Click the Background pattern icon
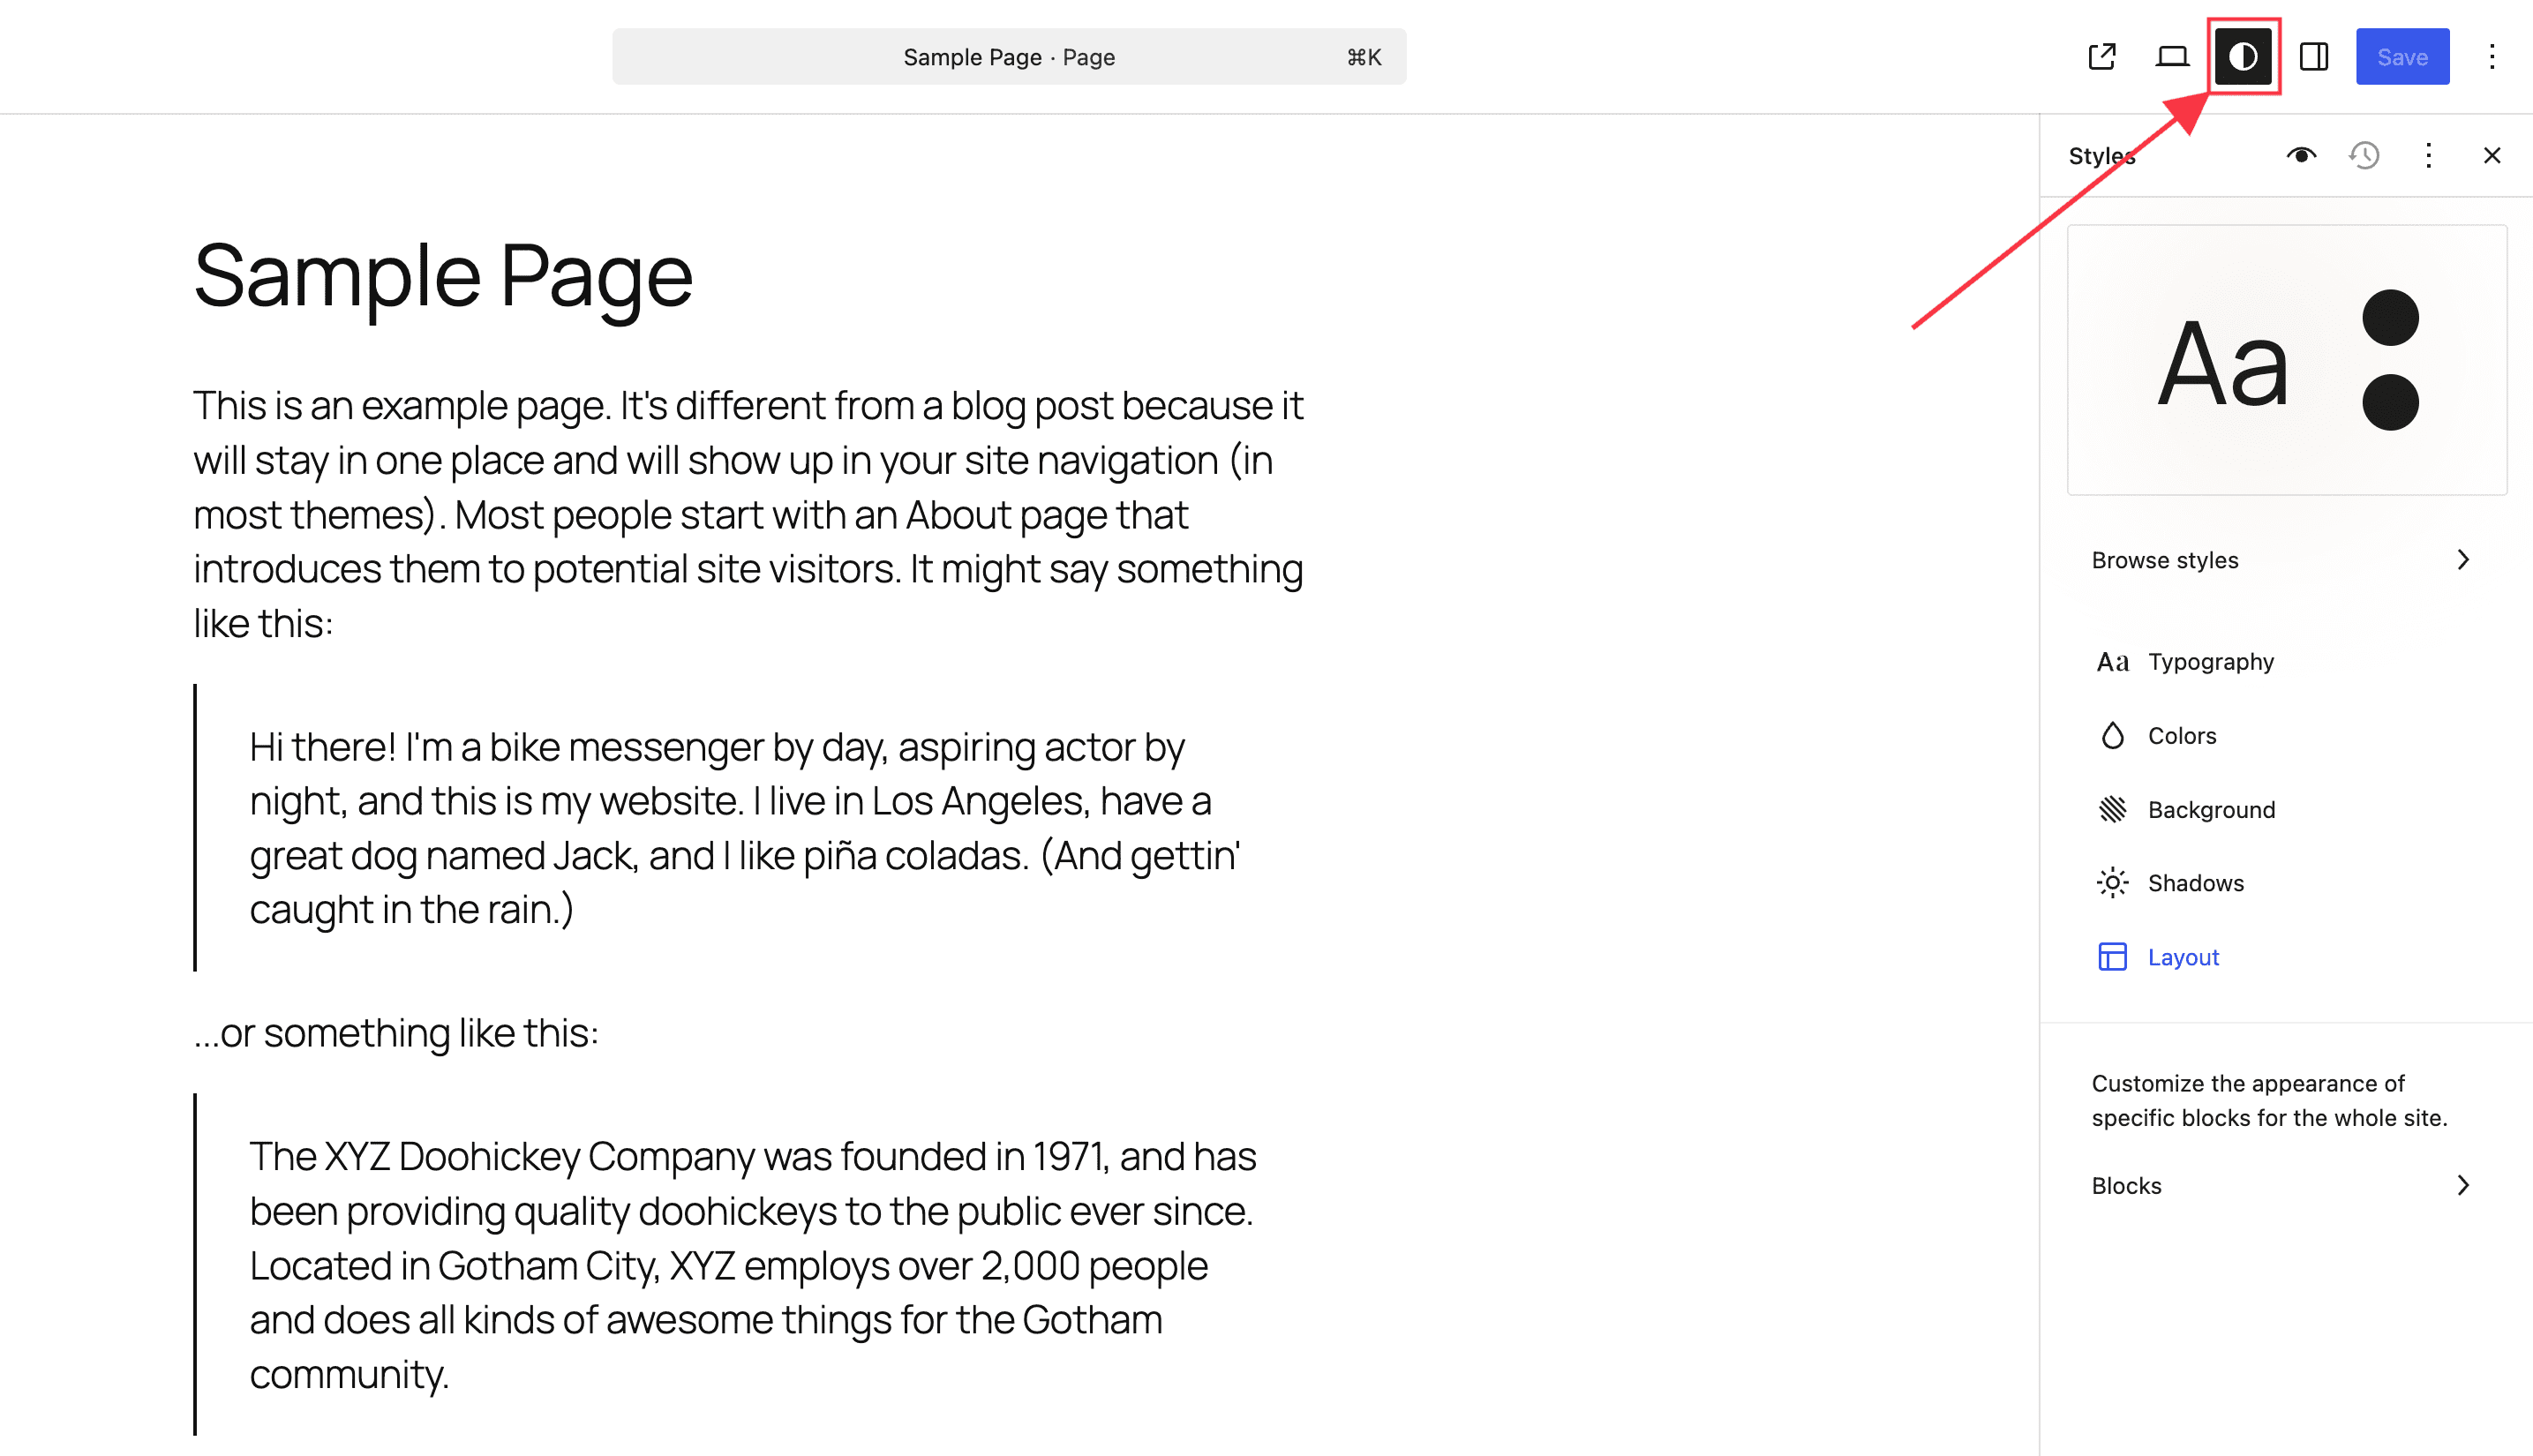Screen dimensions: 2533x1456 (x=2112, y=810)
